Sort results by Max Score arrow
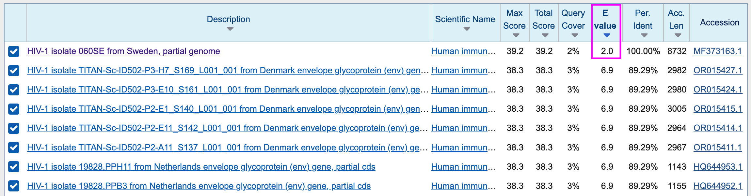 pos(516,35)
